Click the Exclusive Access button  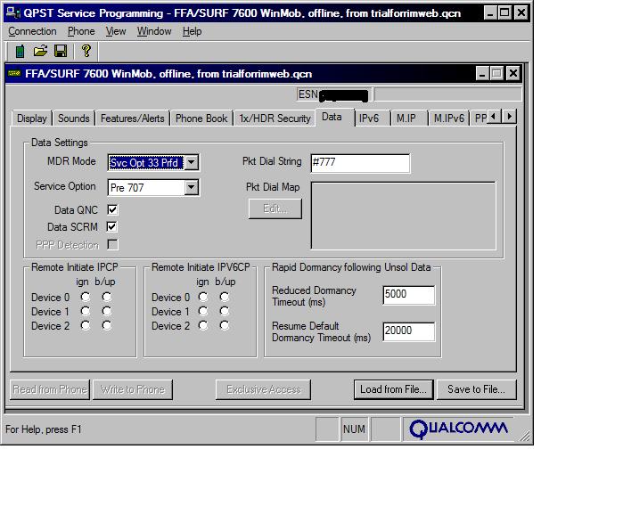pyautogui.click(x=264, y=389)
